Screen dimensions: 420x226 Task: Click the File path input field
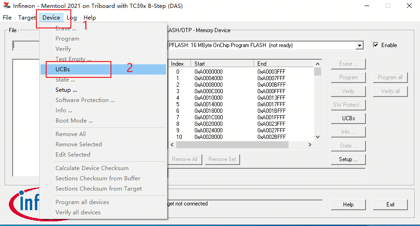26,46
